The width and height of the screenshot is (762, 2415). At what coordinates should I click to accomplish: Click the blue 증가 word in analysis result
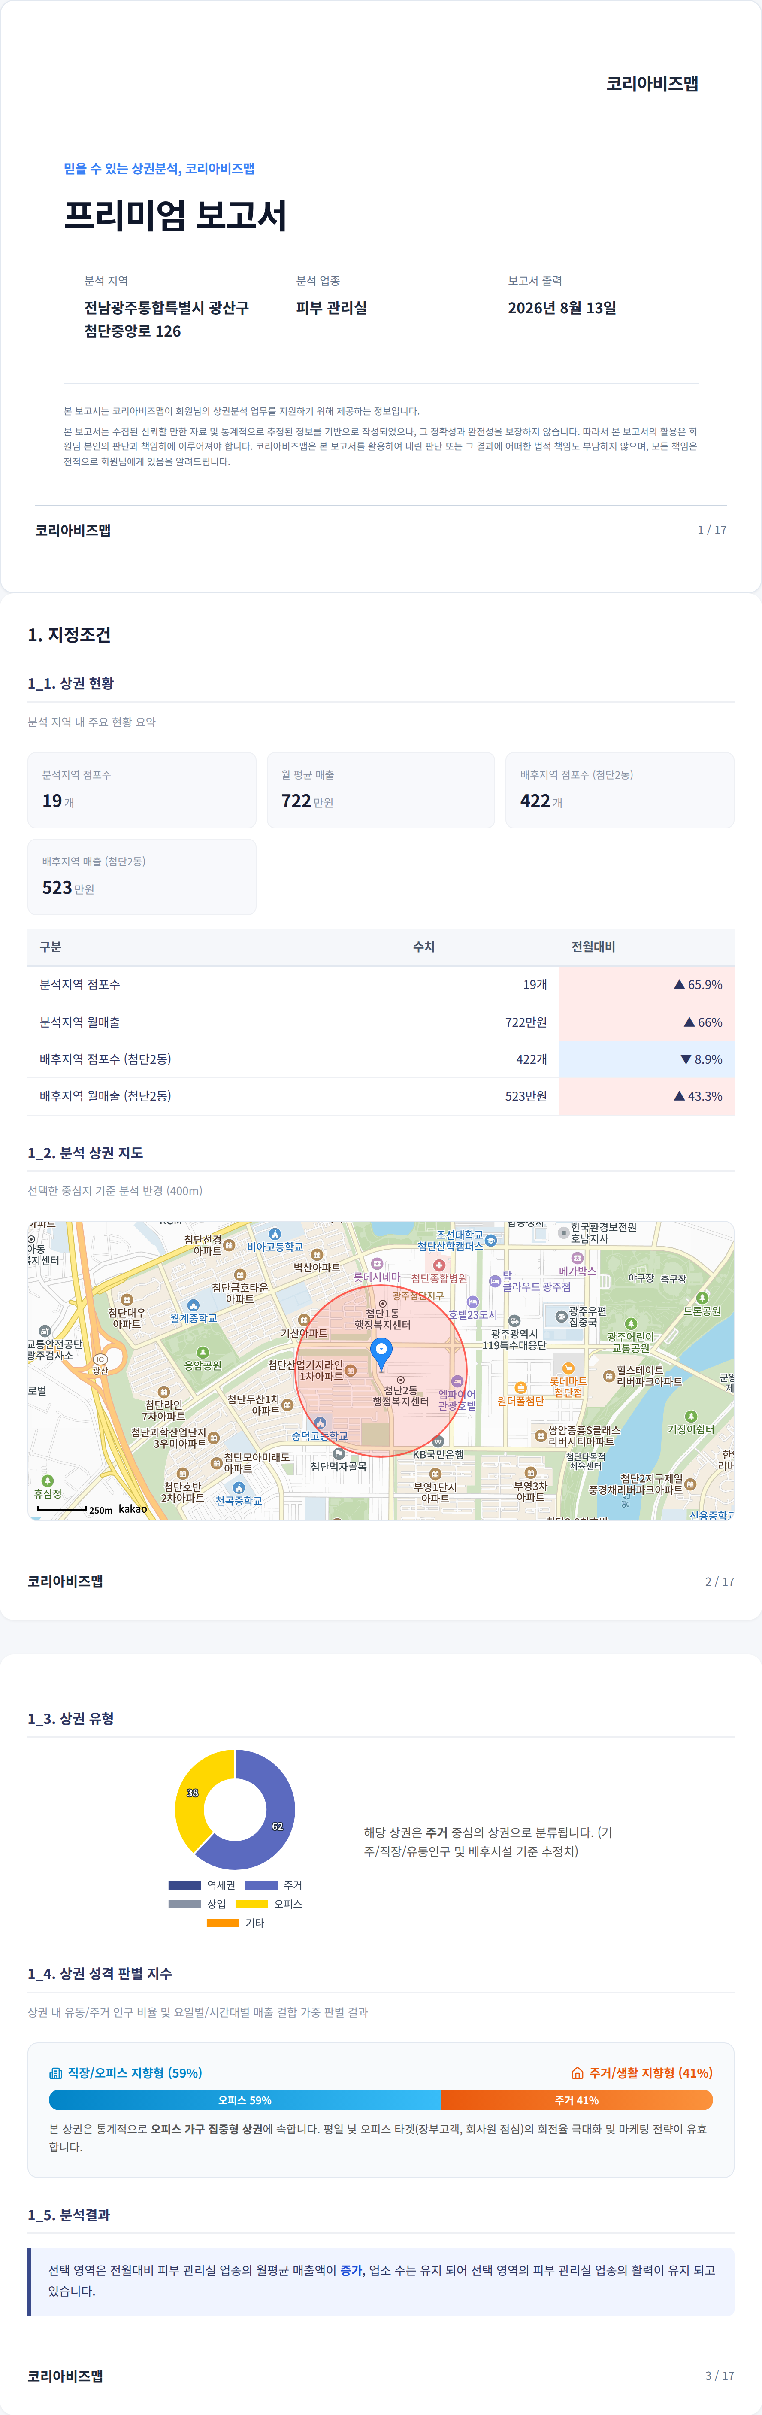[x=351, y=2271]
